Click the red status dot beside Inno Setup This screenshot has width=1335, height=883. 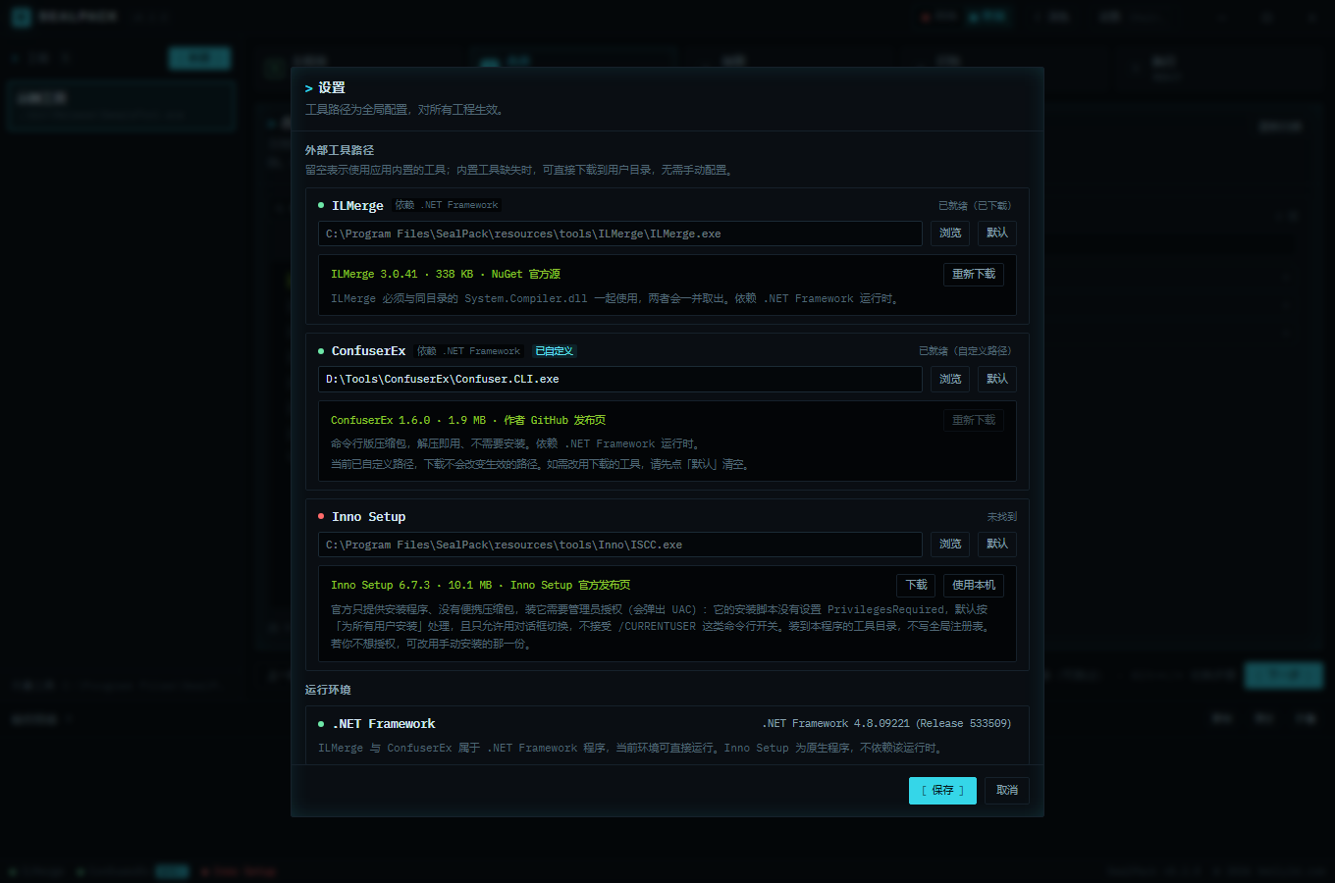coord(321,516)
